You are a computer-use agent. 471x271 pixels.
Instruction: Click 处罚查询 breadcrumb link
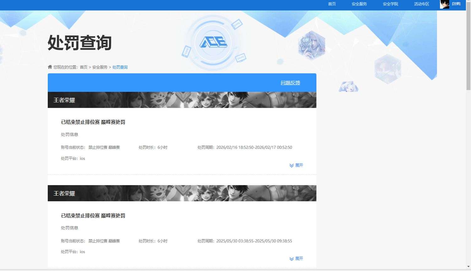click(120, 67)
